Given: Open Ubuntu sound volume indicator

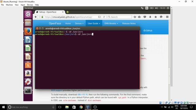Looking at the screenshot, I should point(156,8).
